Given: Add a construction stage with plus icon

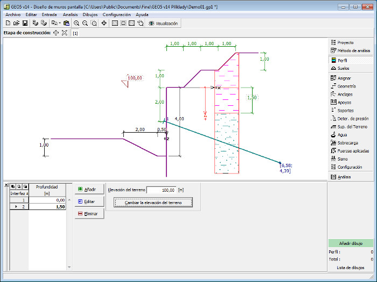Looking at the screenshot, I should (56, 33).
